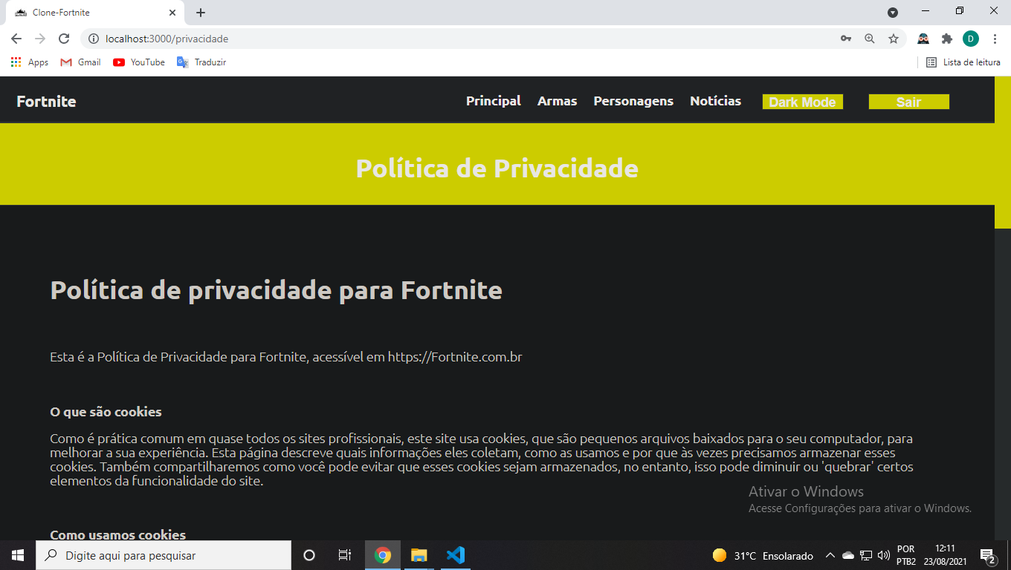Open Traduzir bookmark
This screenshot has height=570, width=1011.
[201, 62]
